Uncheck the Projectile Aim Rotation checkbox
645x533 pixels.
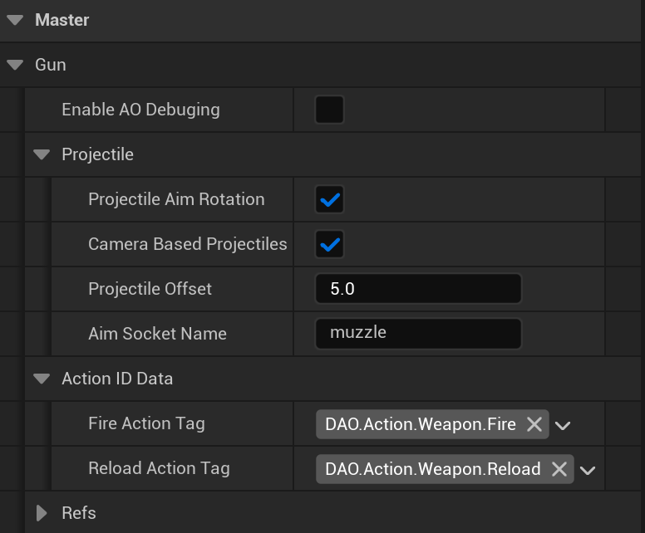pos(330,200)
